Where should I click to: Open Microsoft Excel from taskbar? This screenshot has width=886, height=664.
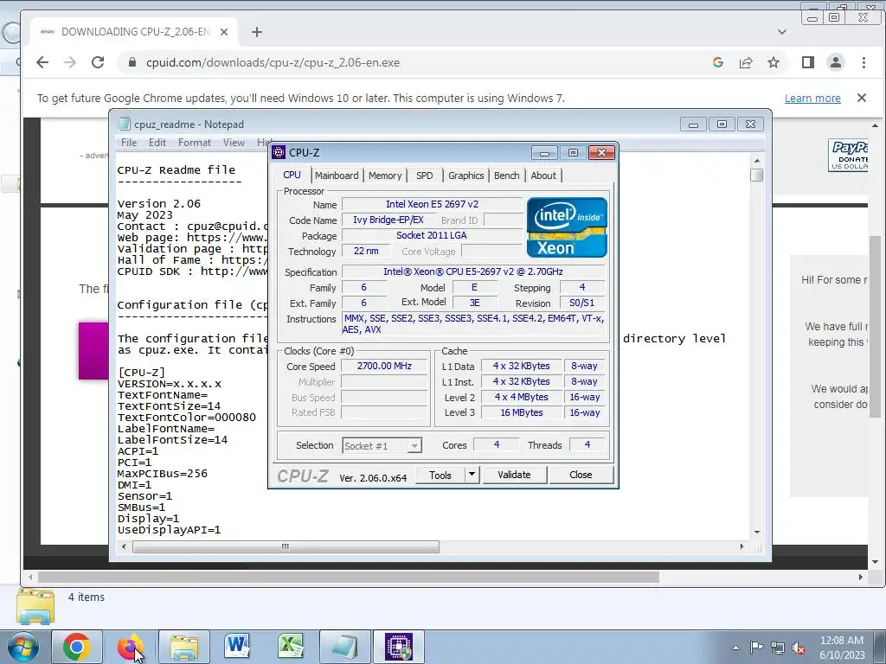coord(291,647)
